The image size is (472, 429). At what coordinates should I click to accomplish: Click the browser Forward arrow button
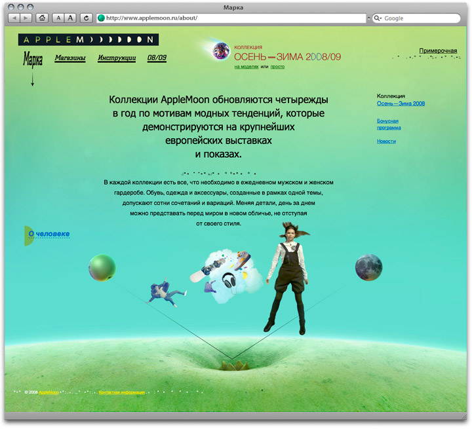(26, 18)
